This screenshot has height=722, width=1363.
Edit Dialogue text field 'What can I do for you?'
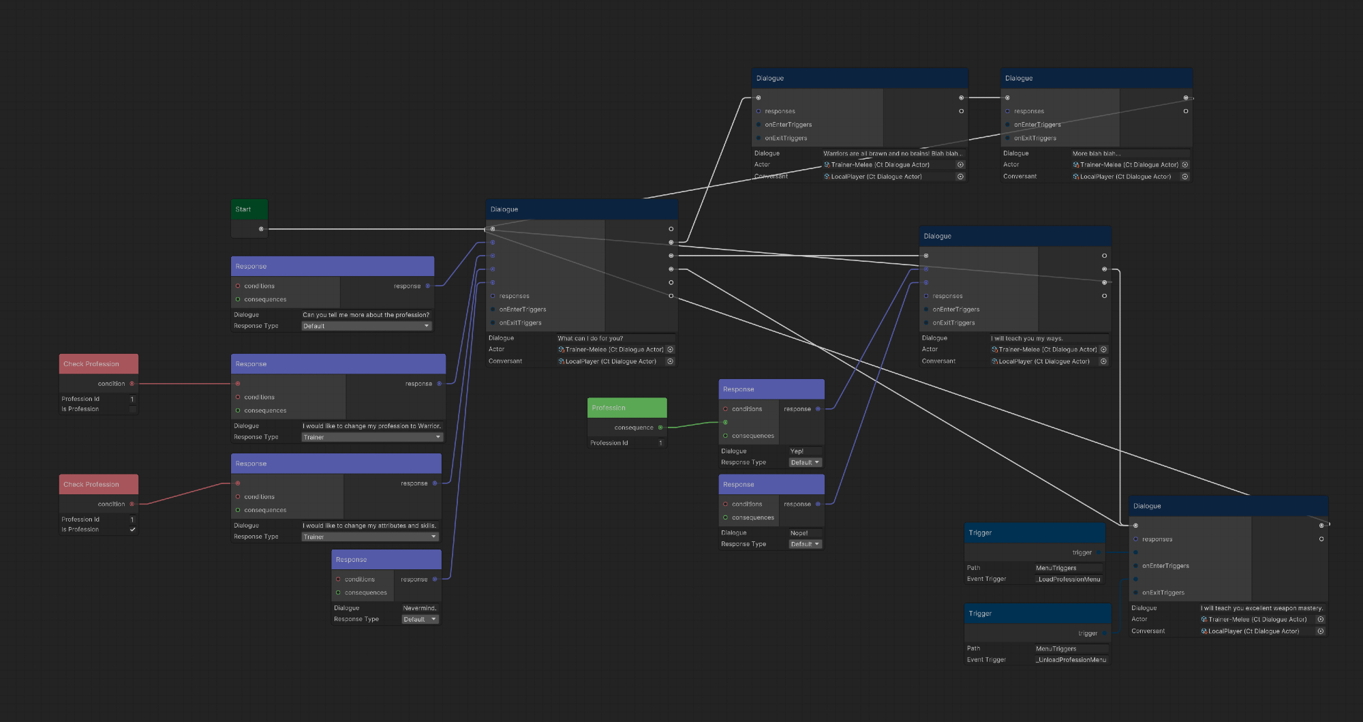point(615,338)
